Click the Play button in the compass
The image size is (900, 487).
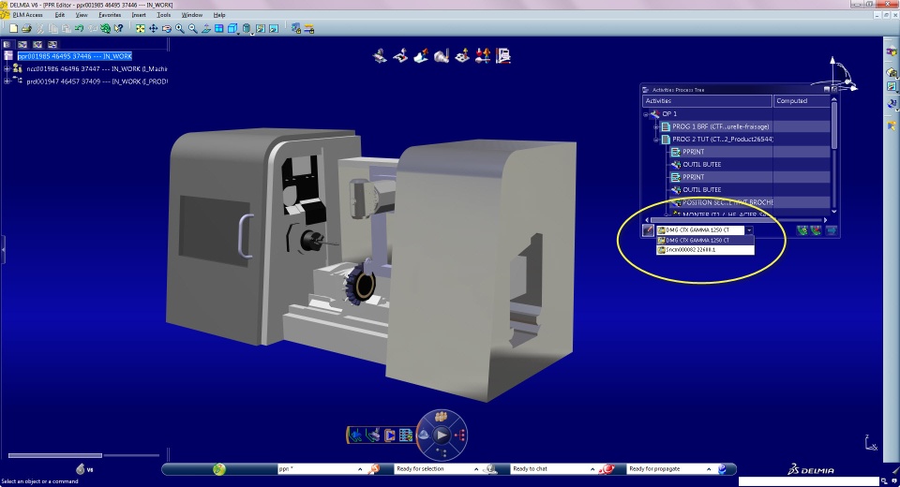(441, 435)
